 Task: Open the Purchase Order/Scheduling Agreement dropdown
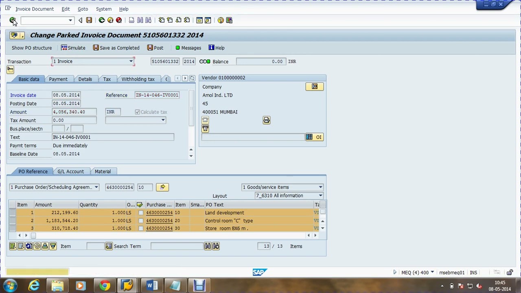[x=96, y=187]
